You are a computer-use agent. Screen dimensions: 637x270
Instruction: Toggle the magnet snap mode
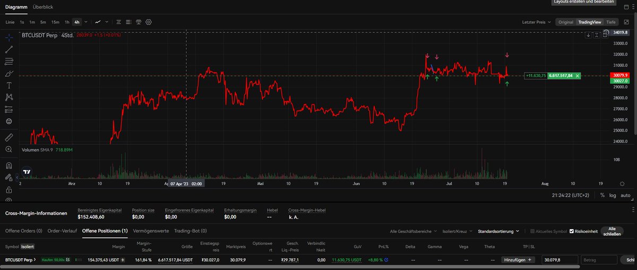(9, 165)
